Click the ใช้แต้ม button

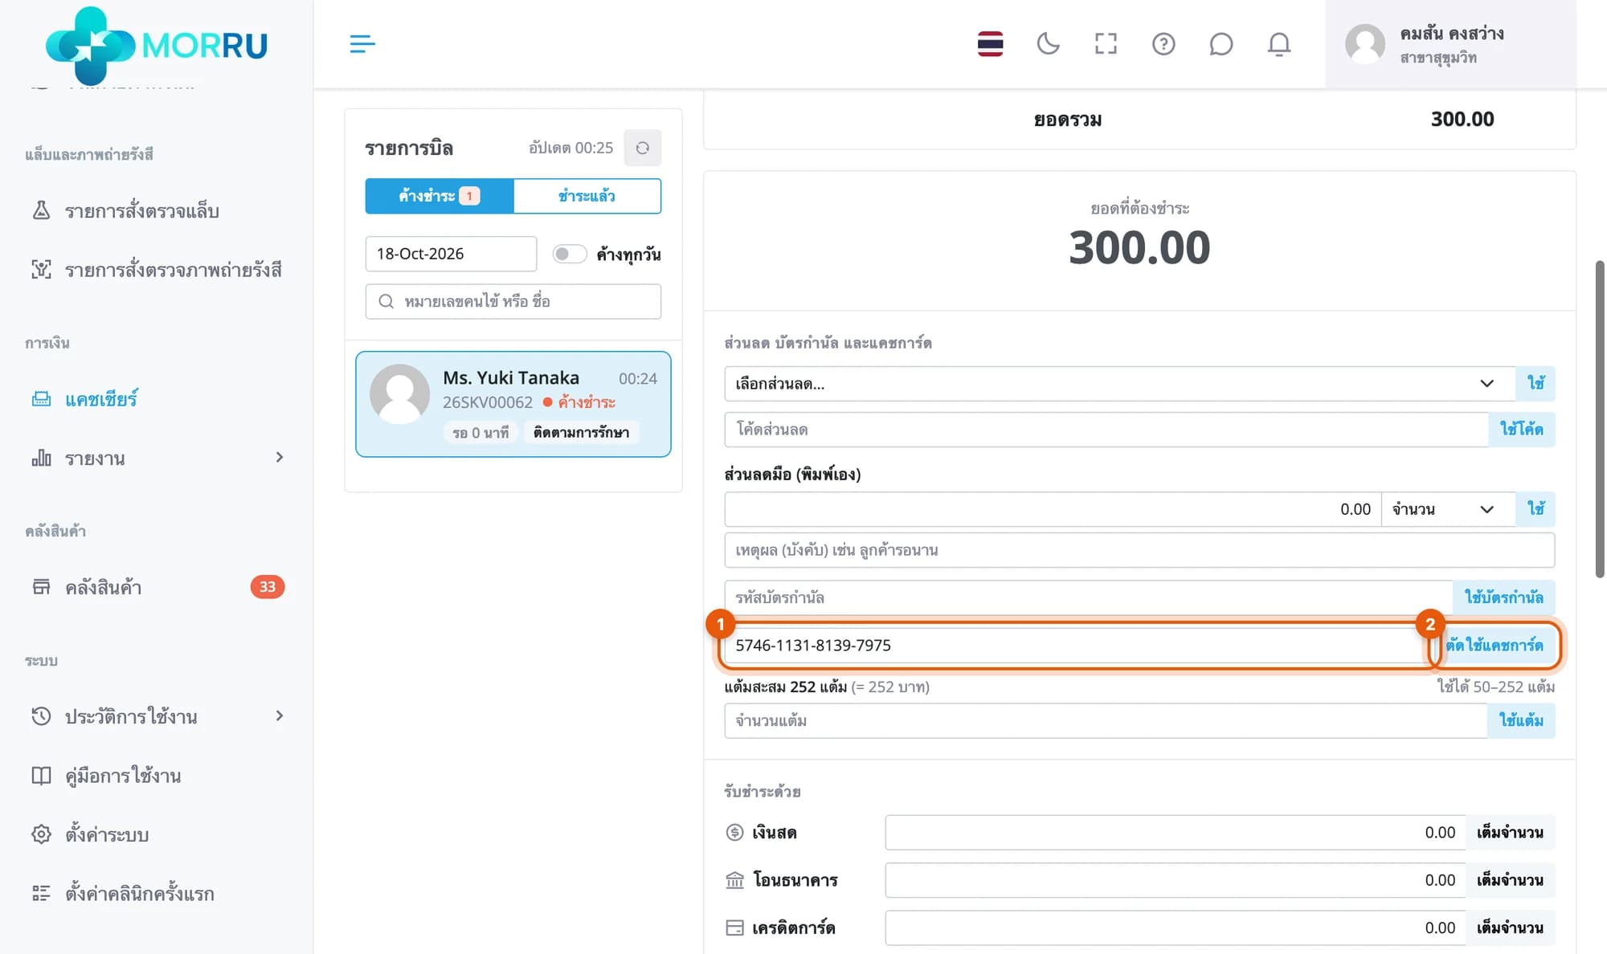(x=1521, y=720)
